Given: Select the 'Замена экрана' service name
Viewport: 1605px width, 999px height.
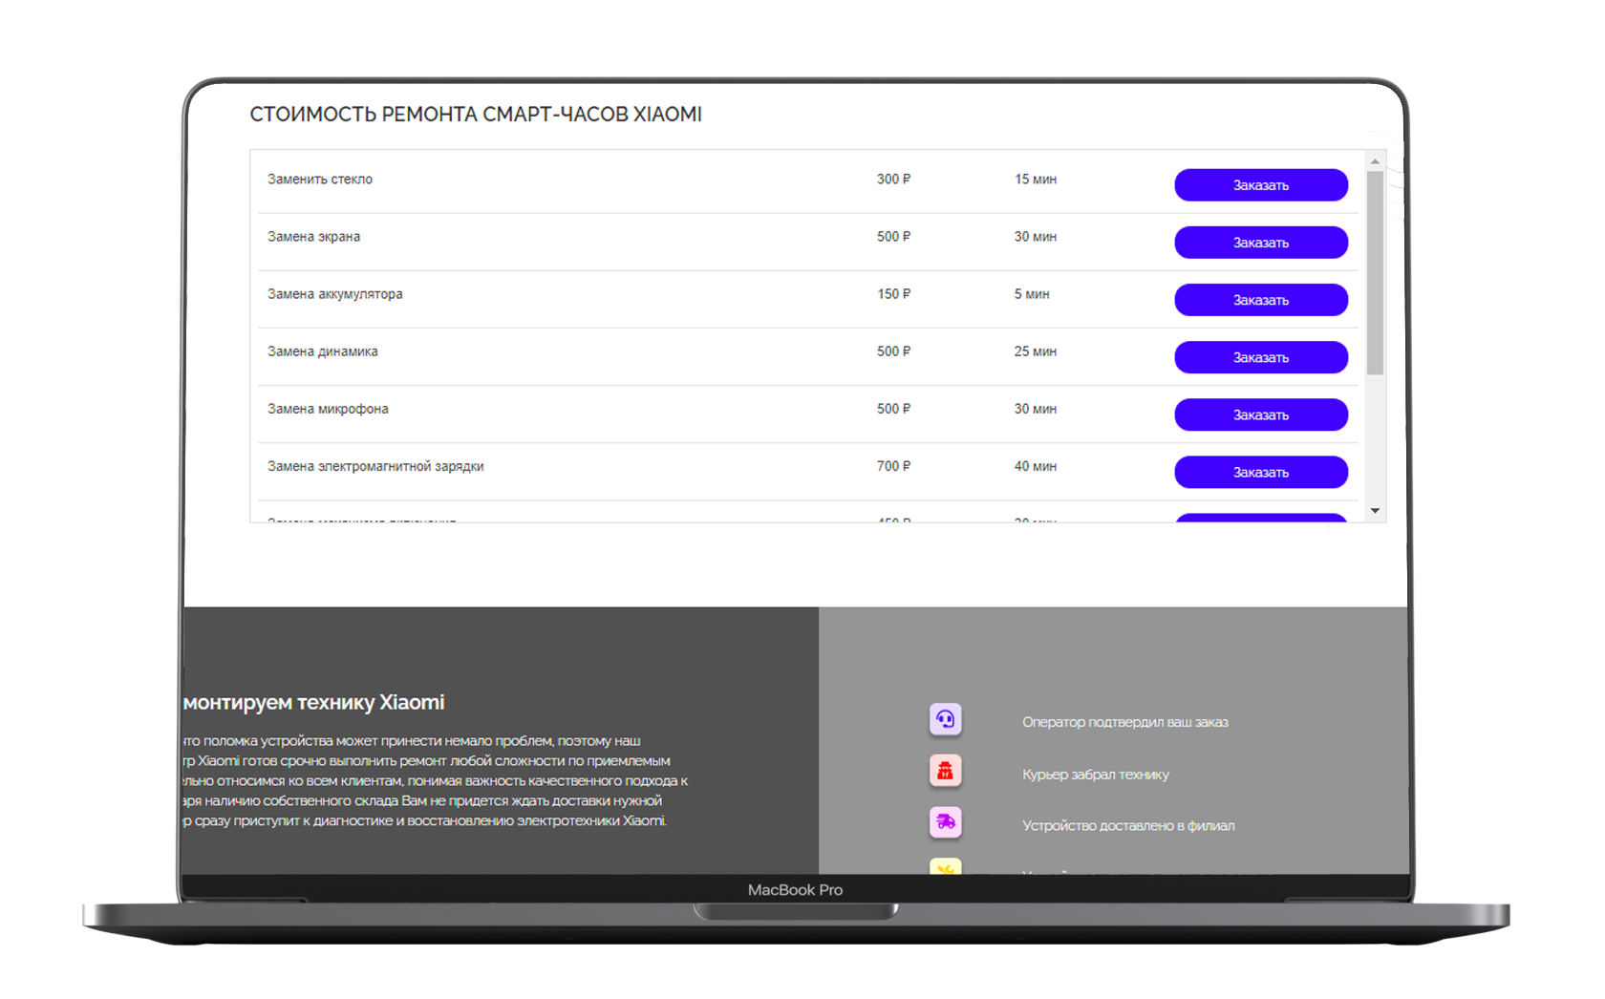Looking at the screenshot, I should coord(313,237).
